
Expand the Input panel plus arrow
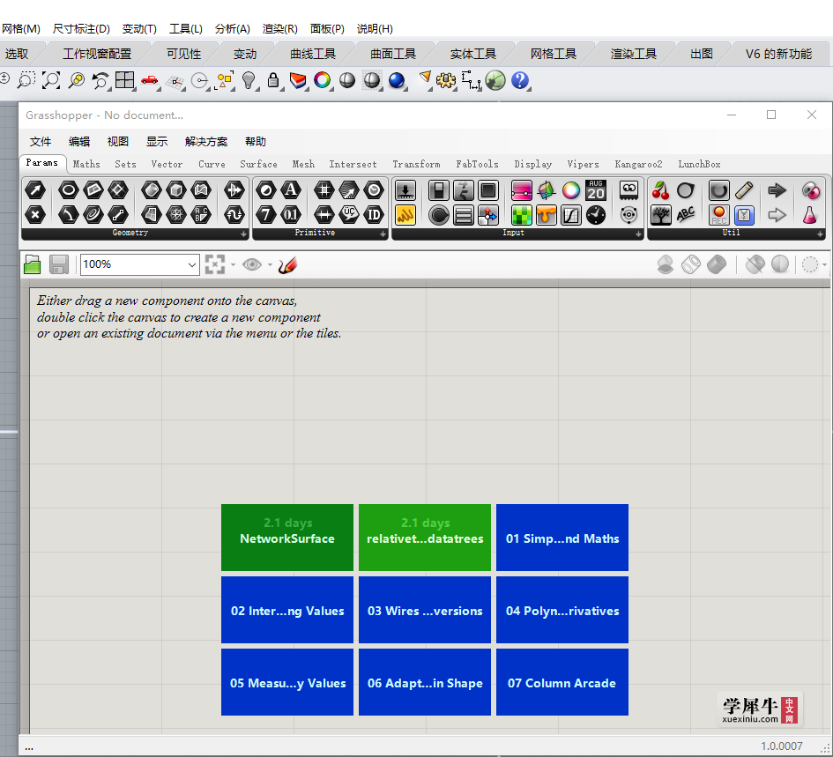coord(638,234)
